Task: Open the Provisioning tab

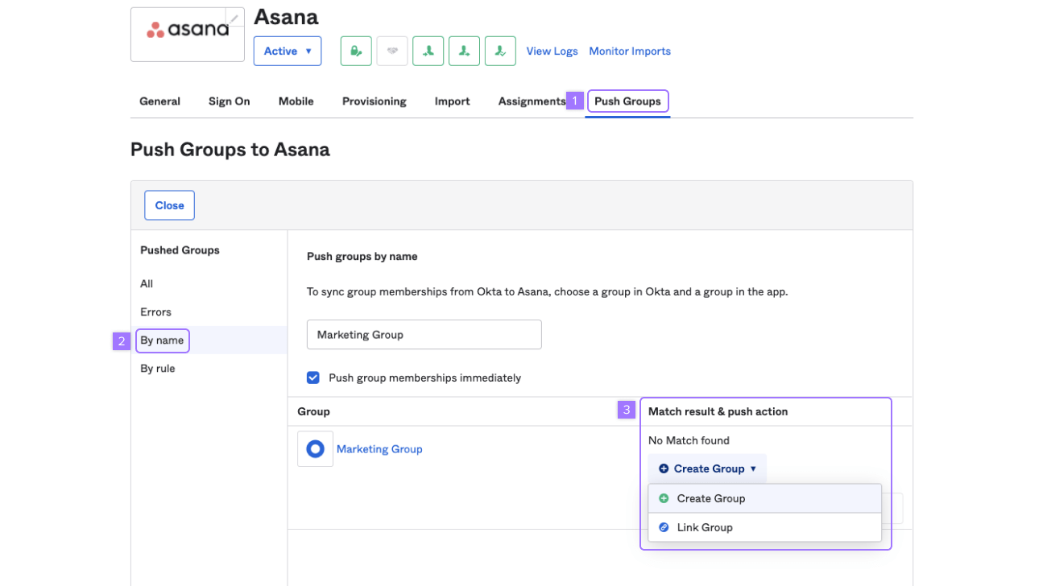Action: point(375,101)
